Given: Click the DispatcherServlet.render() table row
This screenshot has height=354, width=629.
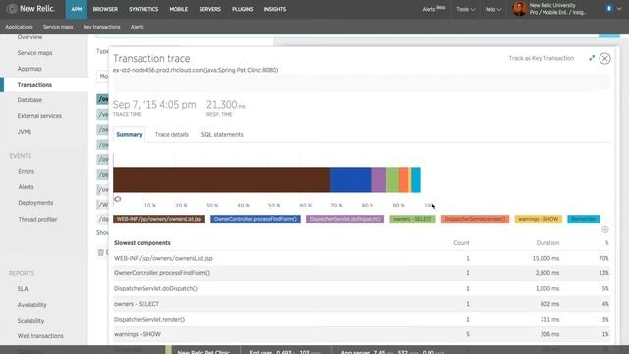Looking at the screenshot, I should point(362,319).
